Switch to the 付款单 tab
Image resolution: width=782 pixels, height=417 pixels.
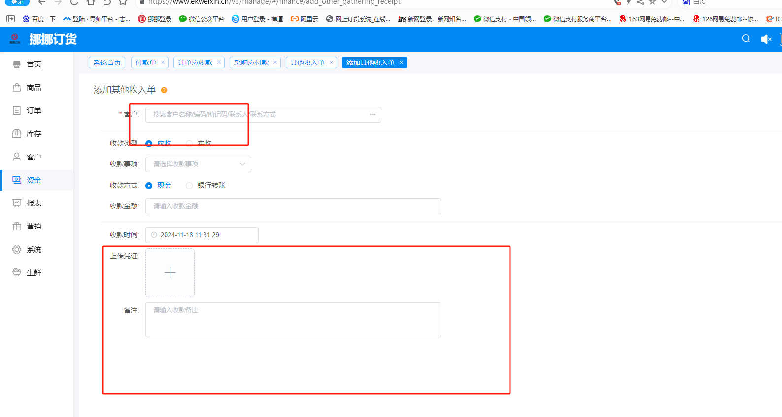click(146, 63)
